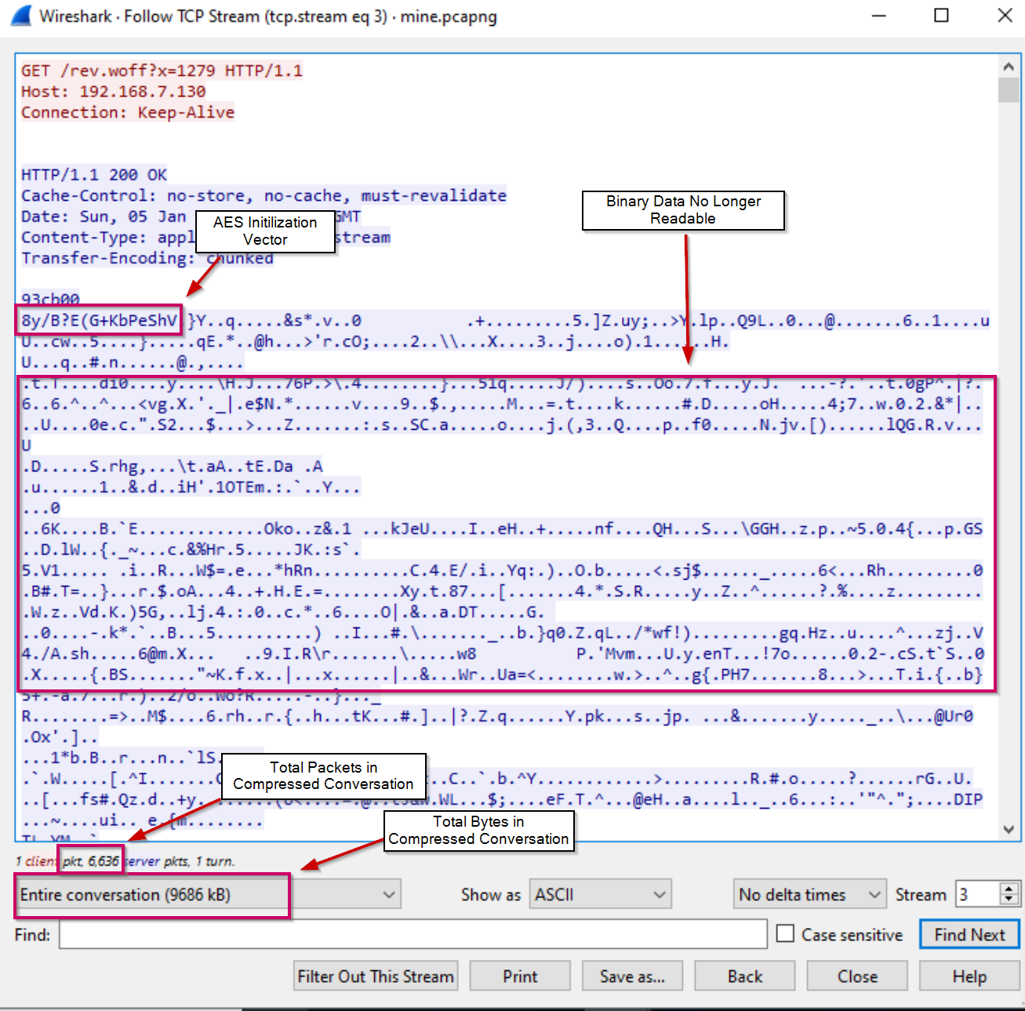Open the No delta times dropdown
This screenshot has width=1025, height=1011.
[810, 895]
